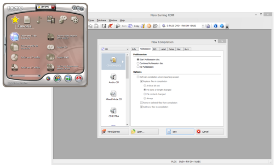The image size is (276, 167).
Task: Launch Créer votre propre DVD-Vidéo
Action: point(62,37)
